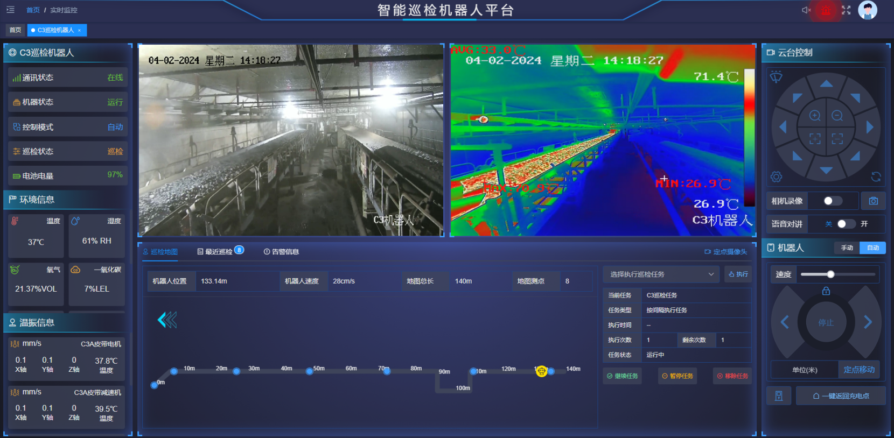Turn on the 语音对讲 intercom switch

846,224
